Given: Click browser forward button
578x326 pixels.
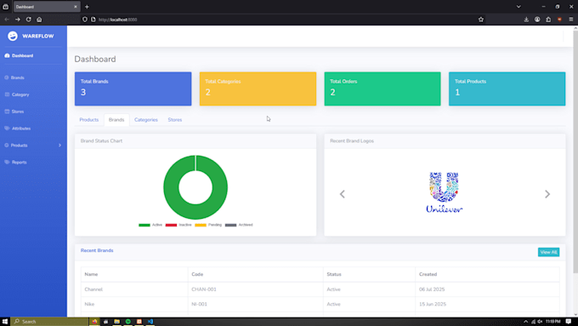Looking at the screenshot, I should click(x=17, y=20).
